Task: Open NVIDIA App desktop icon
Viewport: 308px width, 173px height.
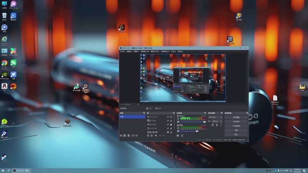Action: 4,75
